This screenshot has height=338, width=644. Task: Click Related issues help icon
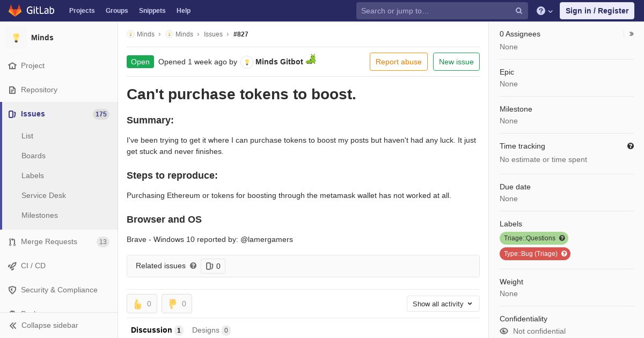(x=193, y=266)
